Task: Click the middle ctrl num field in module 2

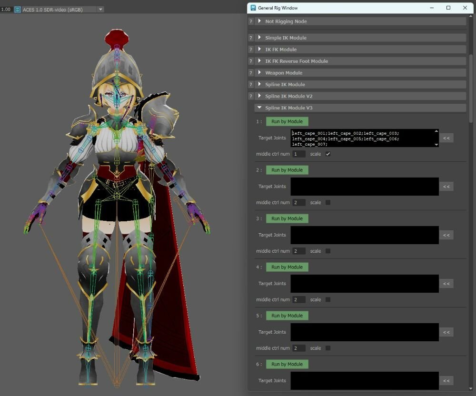Action: point(299,203)
